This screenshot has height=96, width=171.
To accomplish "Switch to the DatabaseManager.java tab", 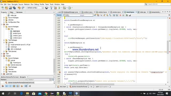I will [x=71, y=12].
